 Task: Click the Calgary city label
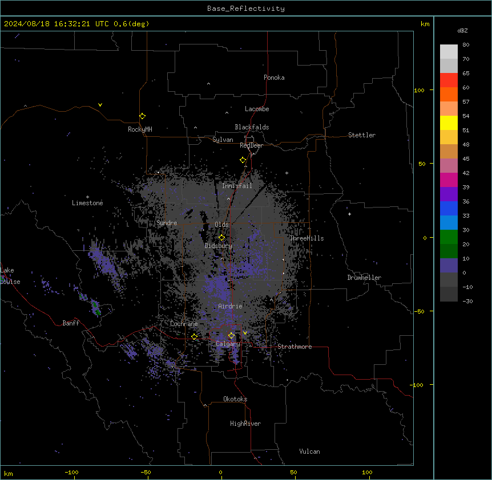pos(228,344)
